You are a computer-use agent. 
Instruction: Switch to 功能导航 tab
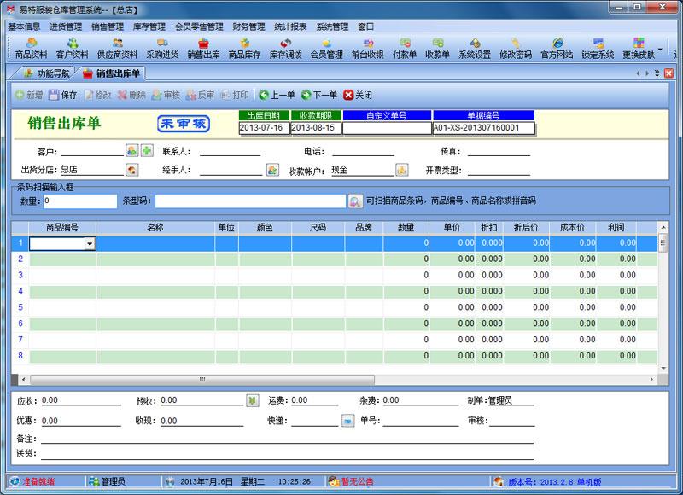pos(47,73)
